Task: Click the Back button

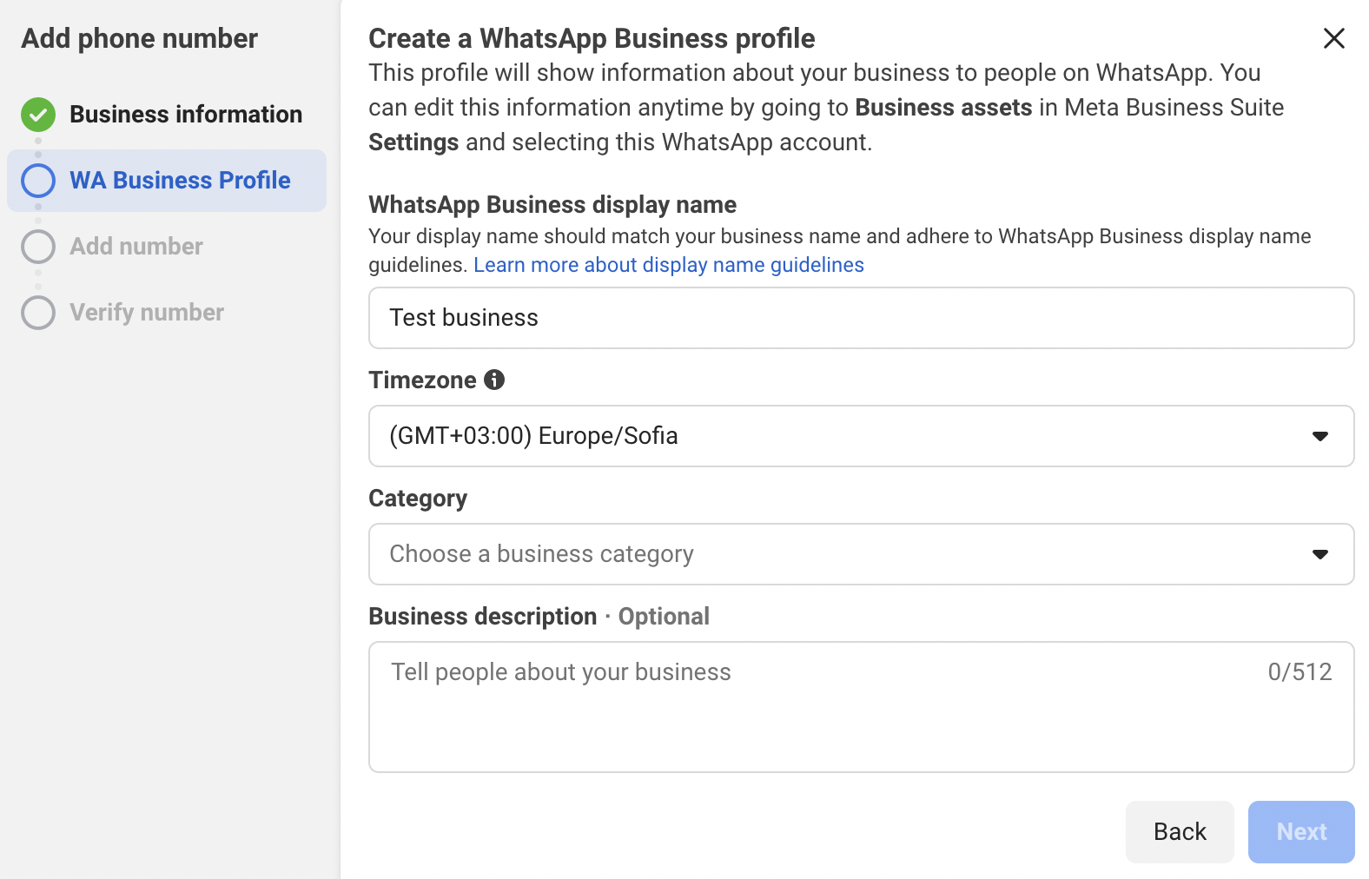Action: pyautogui.click(x=1180, y=832)
